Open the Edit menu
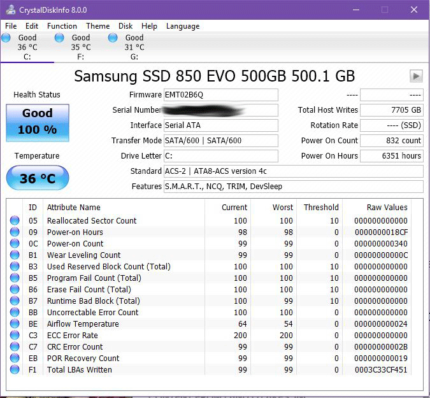This screenshot has width=430, height=398. (x=32, y=26)
